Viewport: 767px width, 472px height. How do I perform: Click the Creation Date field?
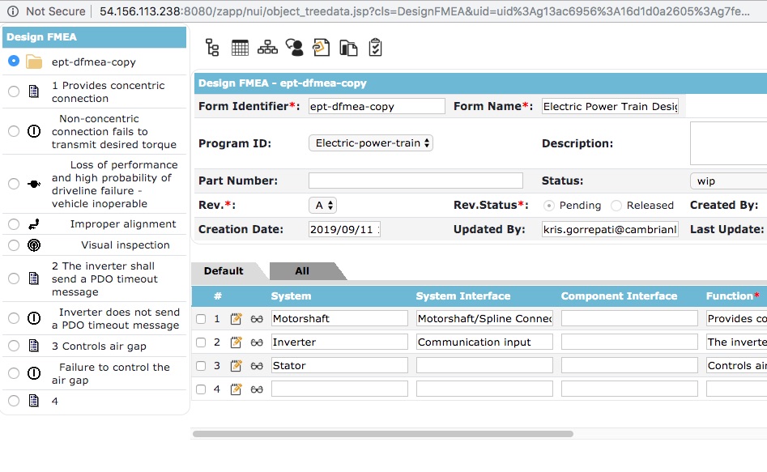point(344,229)
